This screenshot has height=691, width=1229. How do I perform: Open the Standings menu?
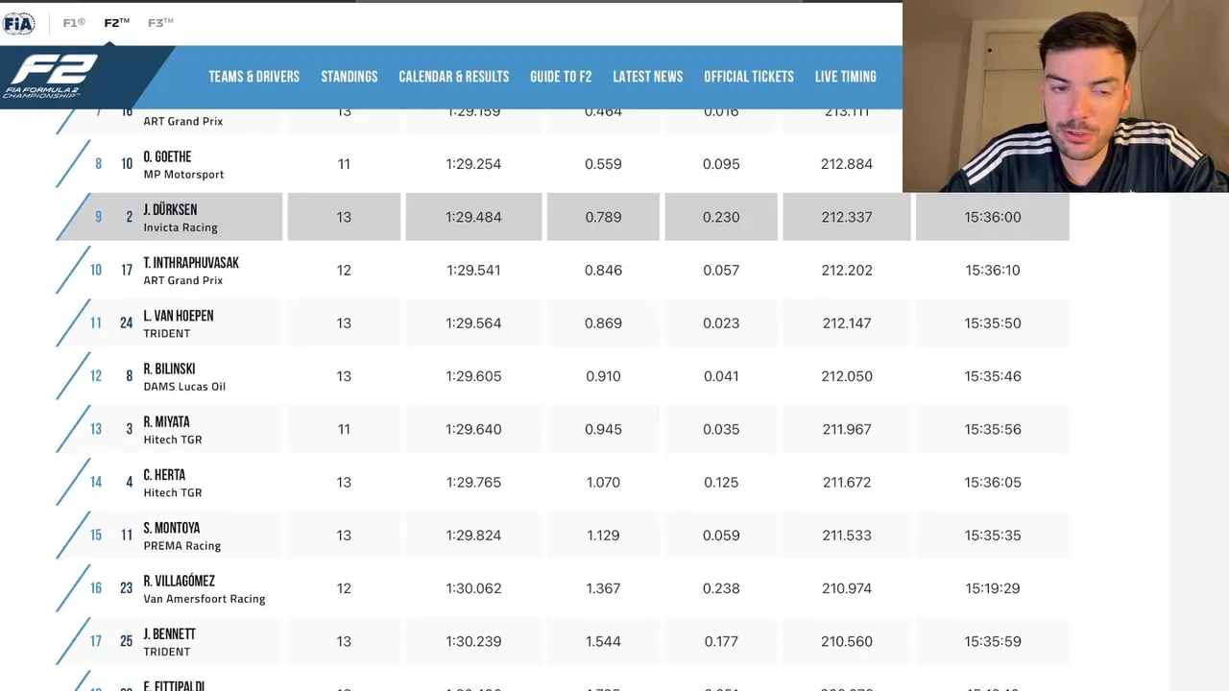point(349,77)
